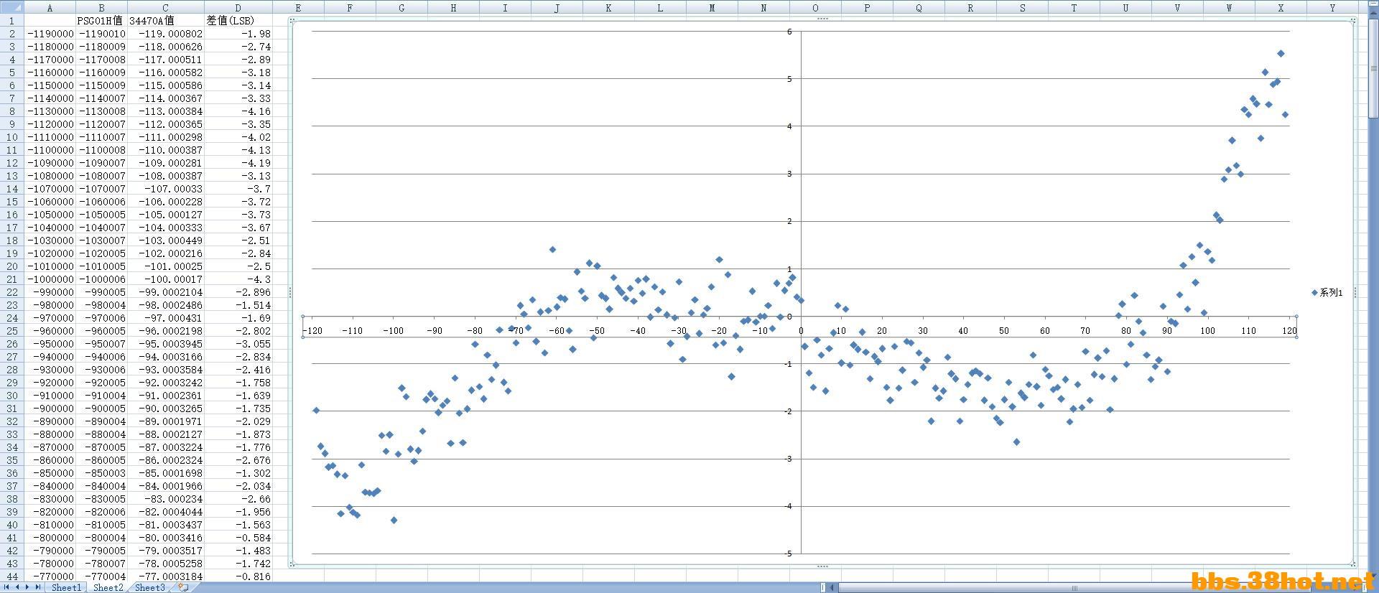The height and width of the screenshot is (593, 1379).
Task: Select row 30 header
Action: 11,396
